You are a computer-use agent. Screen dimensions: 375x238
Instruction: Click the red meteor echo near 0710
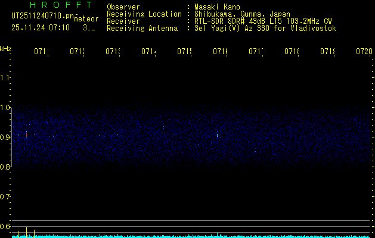27,135
